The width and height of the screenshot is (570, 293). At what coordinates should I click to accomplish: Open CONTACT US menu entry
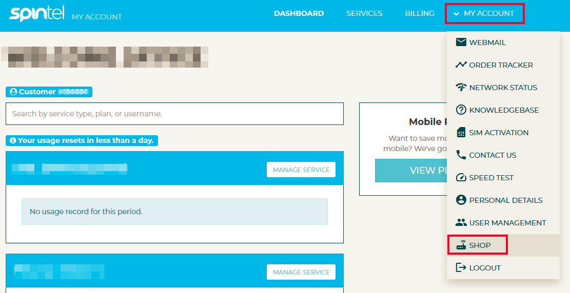pyautogui.click(x=503, y=155)
